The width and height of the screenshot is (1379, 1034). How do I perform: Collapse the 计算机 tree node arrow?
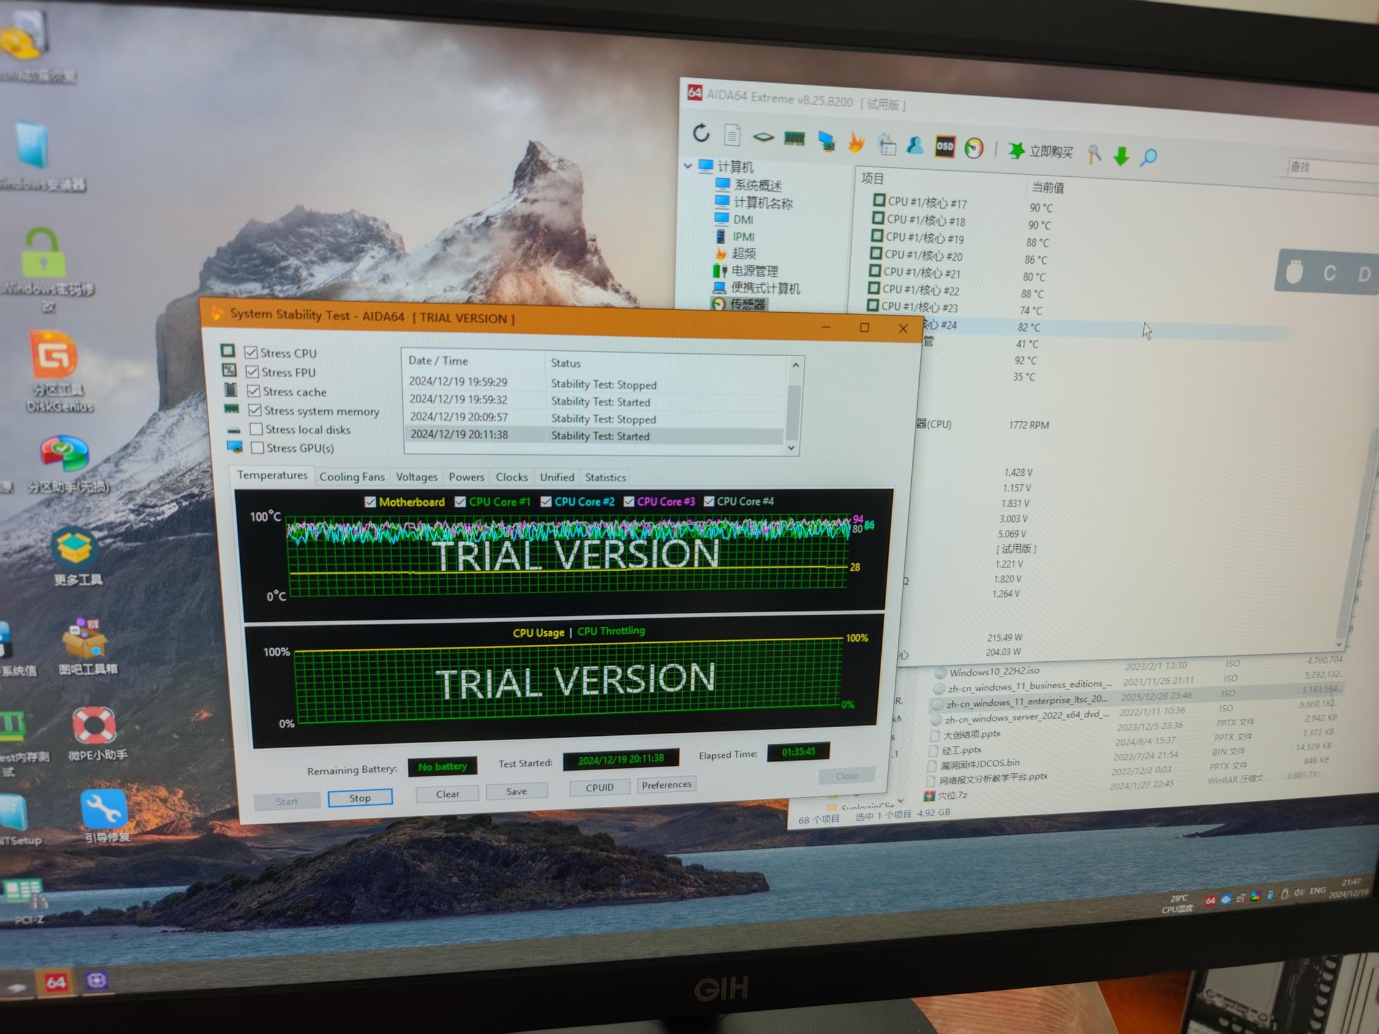(688, 166)
